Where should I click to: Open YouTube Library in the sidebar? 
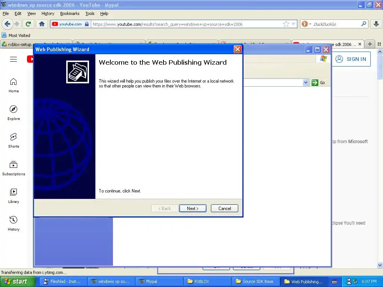(14, 196)
